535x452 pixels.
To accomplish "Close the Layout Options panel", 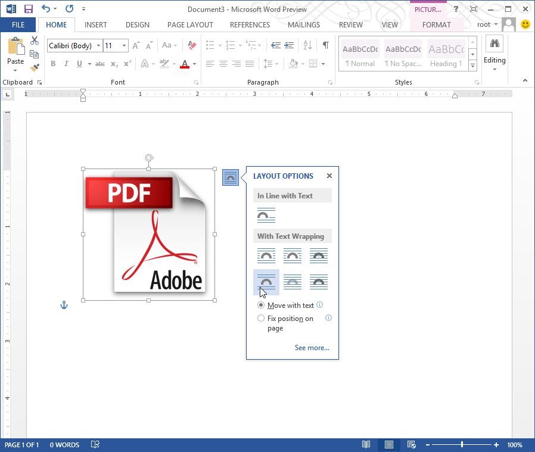I will (329, 176).
